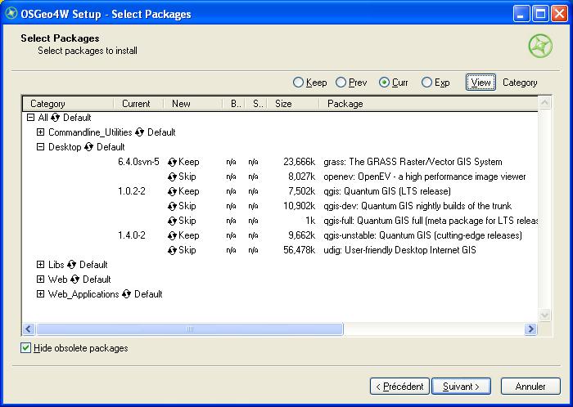The width and height of the screenshot is (573, 407).
Task: Click cycle icon beside Libs category
Action: (72, 265)
